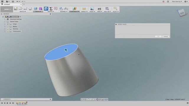The height and width of the screenshot is (106, 189).
Task: Play the design timeline
Action: (7, 103)
